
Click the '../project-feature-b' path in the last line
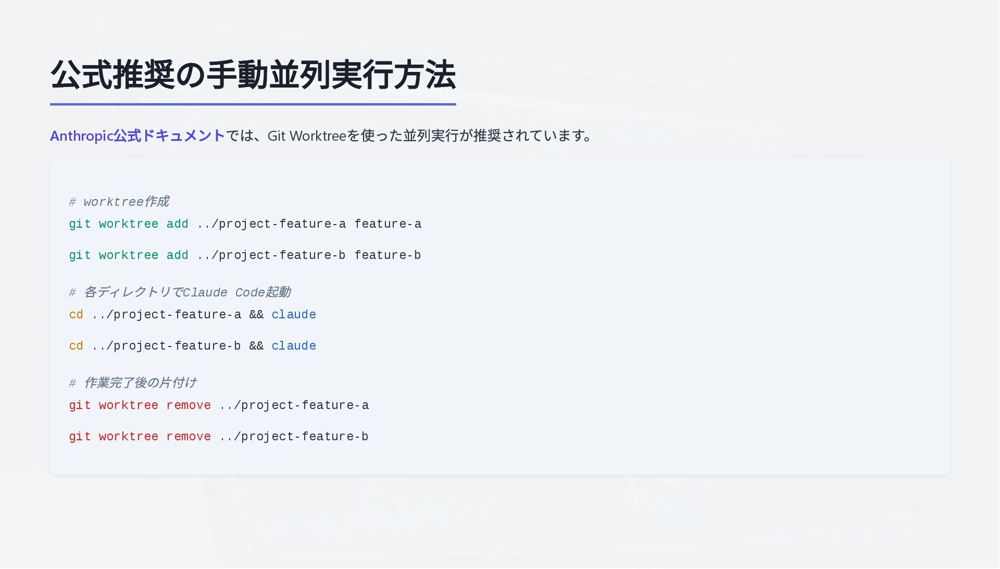[x=294, y=437]
